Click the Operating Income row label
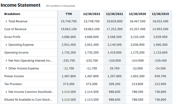This screenshot has height=104, width=173. tap(16, 53)
